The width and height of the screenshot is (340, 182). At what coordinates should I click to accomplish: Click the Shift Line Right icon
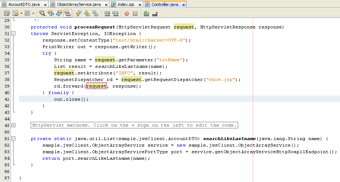click(115, 13)
